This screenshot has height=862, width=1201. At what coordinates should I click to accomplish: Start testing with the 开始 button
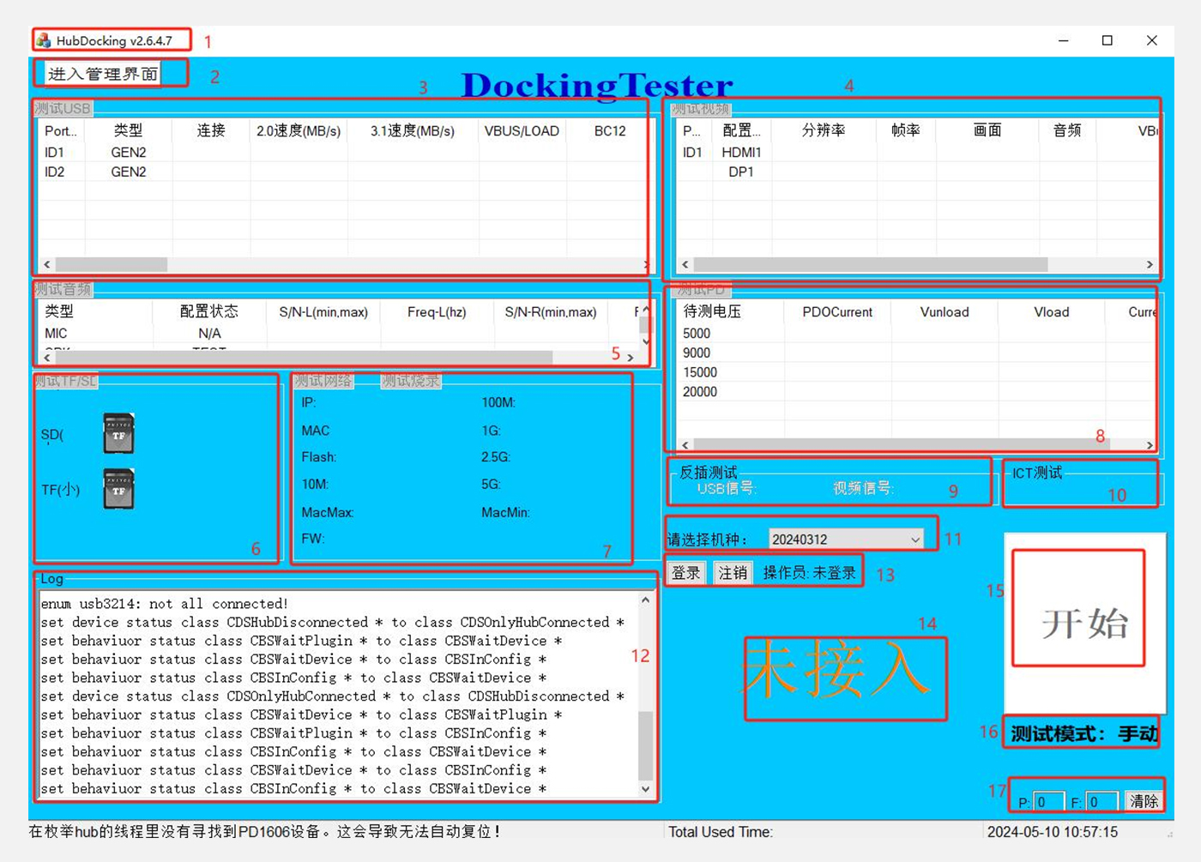coord(1084,624)
